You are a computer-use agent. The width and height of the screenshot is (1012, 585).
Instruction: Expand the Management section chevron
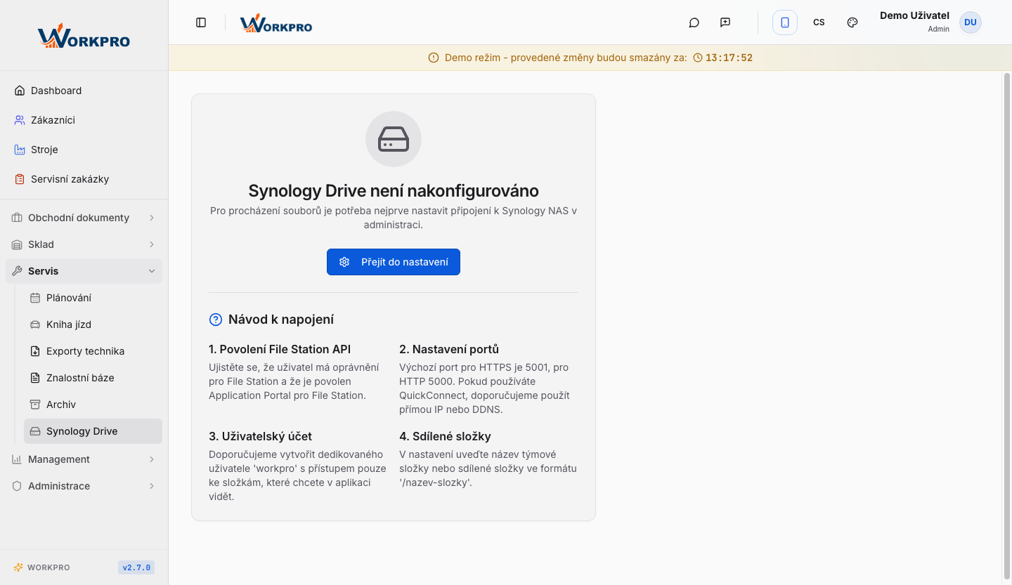pyautogui.click(x=152, y=459)
